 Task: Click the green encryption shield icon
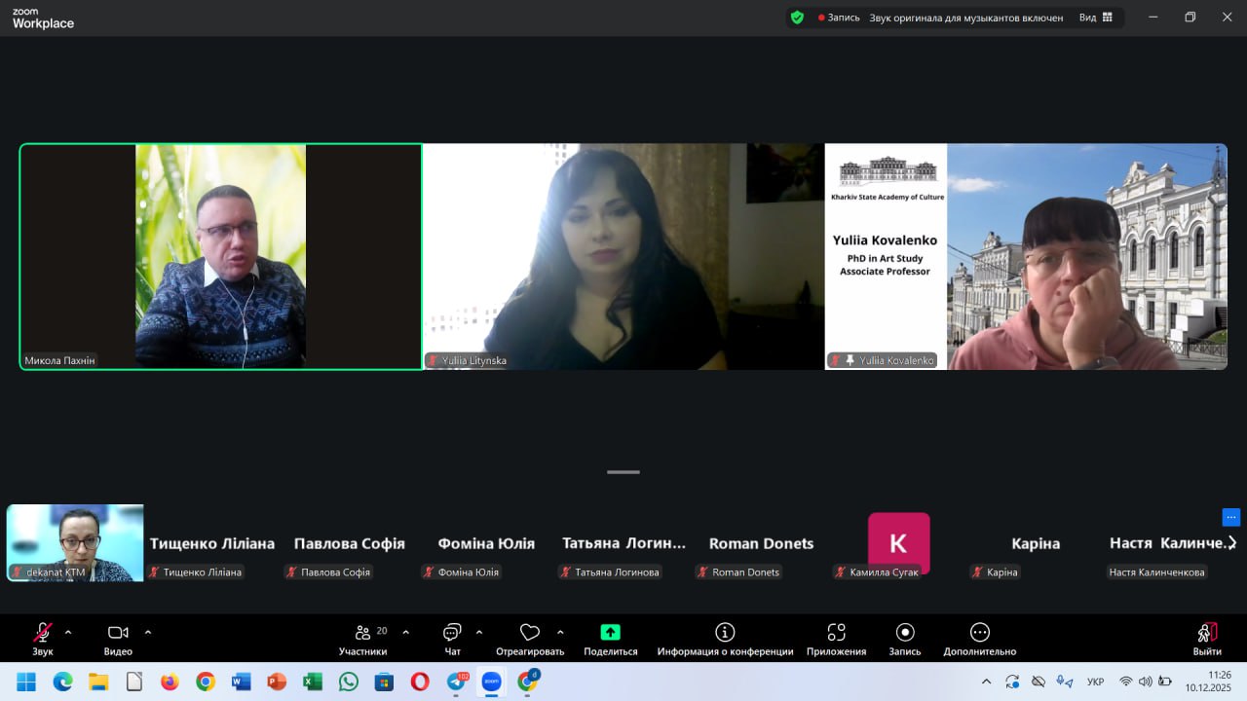(797, 18)
